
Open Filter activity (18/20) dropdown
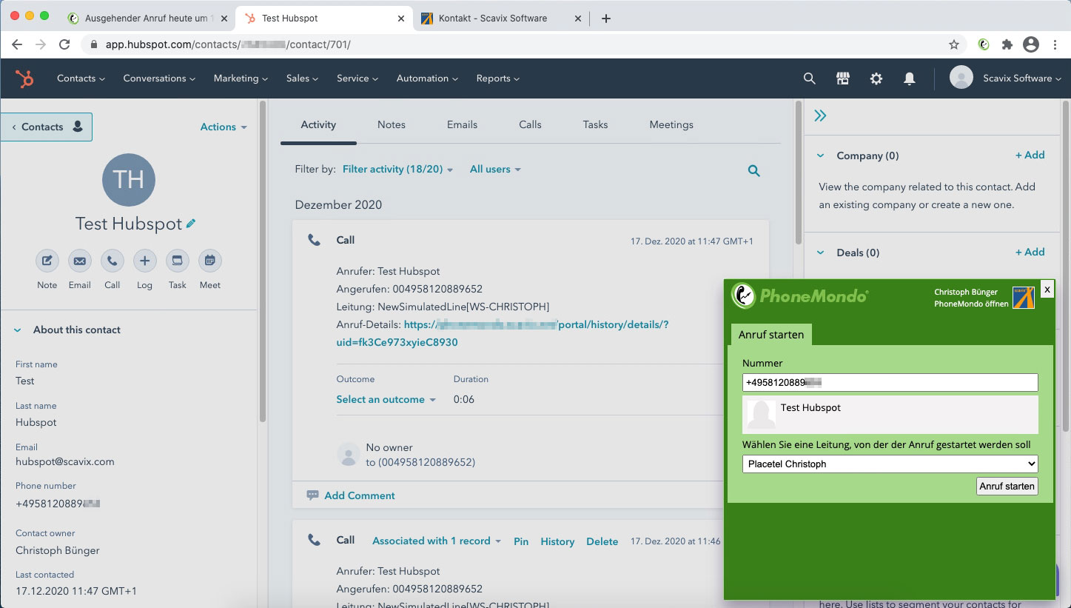coord(398,170)
